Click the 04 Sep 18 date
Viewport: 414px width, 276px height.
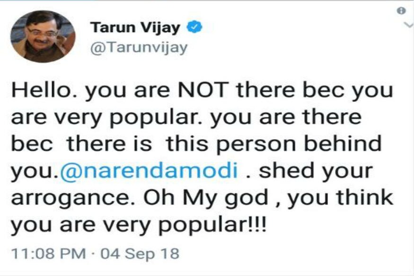(140, 253)
